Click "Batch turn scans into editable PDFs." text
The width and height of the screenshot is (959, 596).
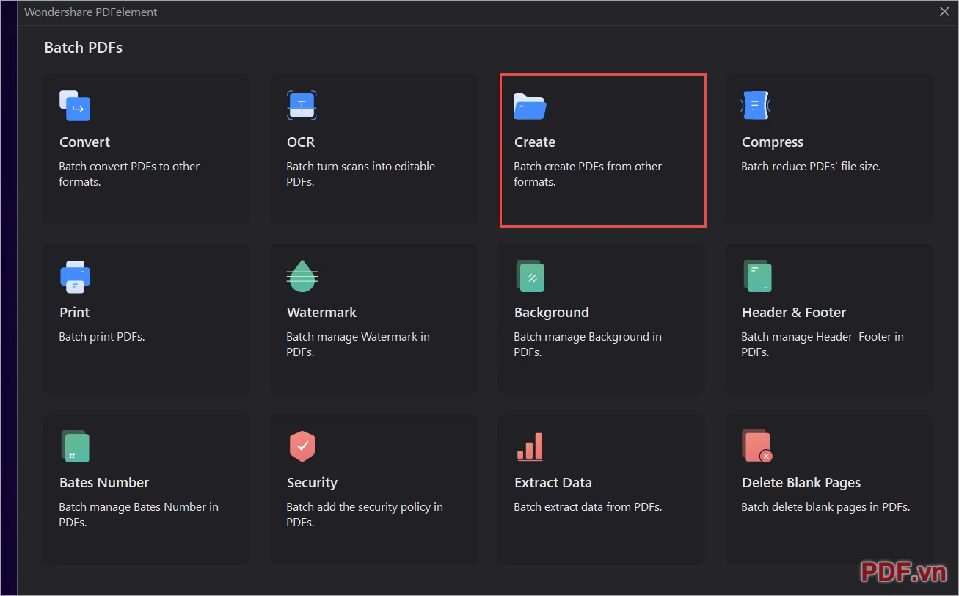pos(360,174)
